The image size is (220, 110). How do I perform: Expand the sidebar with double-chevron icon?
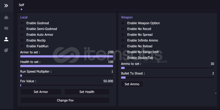6,5
